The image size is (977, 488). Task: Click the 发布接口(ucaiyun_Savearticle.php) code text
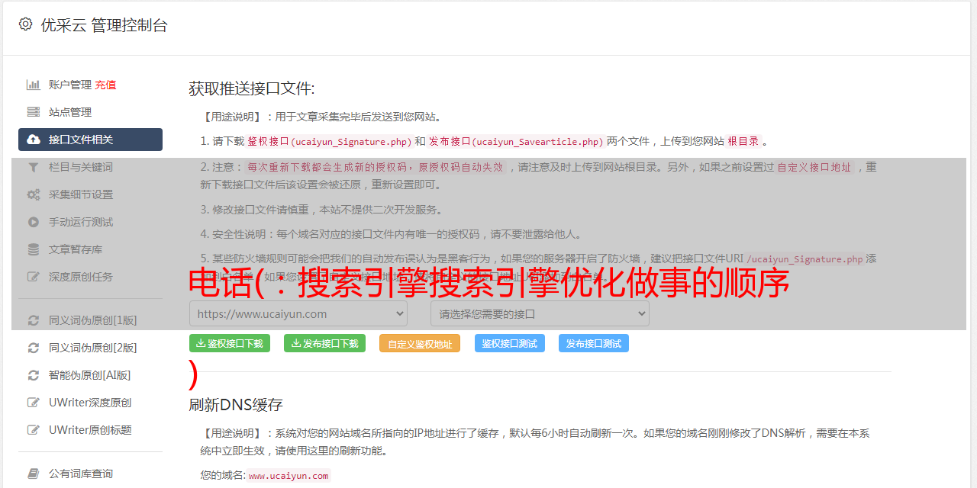(516, 142)
